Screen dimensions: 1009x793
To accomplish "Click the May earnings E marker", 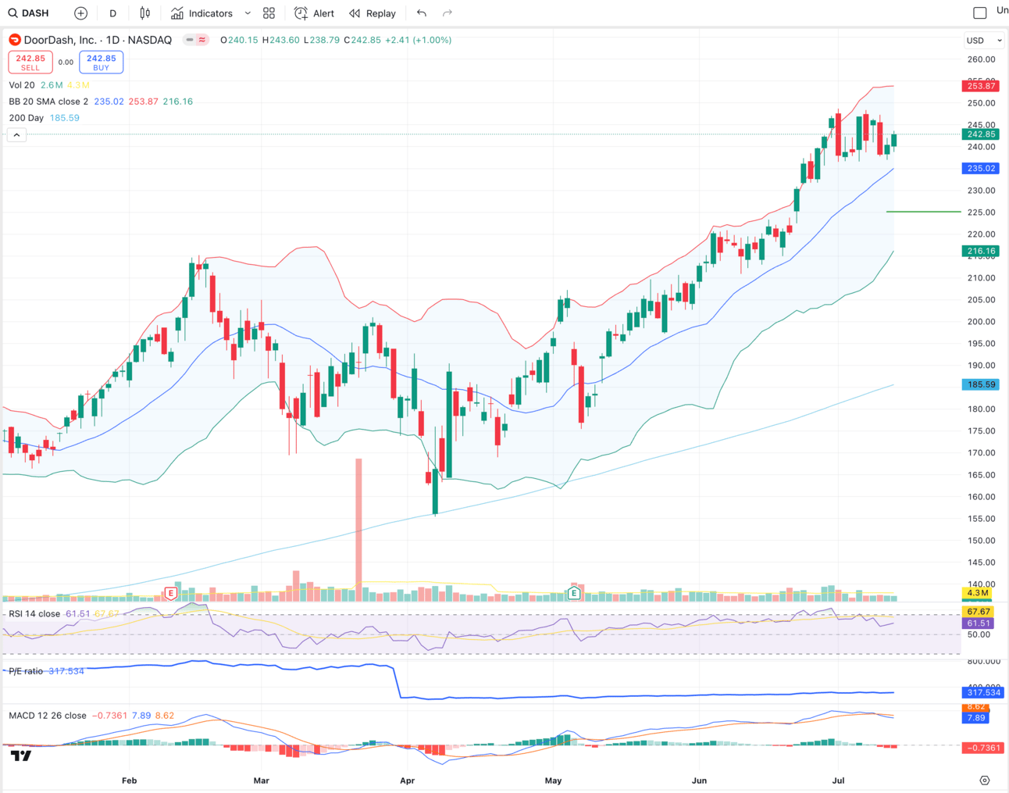I will click(573, 594).
